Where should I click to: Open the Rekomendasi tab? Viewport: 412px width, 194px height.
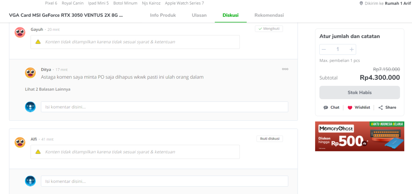(x=269, y=15)
